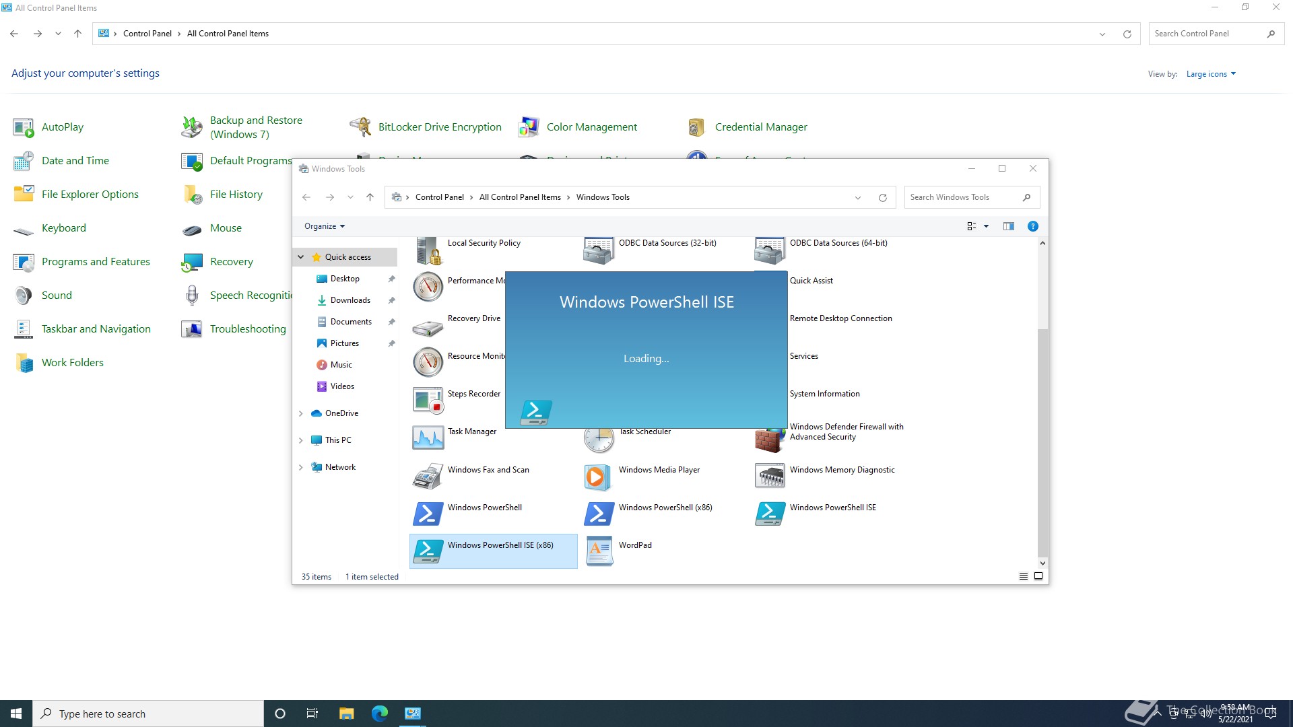
Task: Expand the OneDrive tree node
Action: (300, 413)
